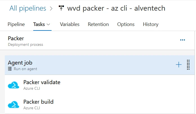Open the Variables tab
This screenshot has height=114, width=196.
coord(70,24)
